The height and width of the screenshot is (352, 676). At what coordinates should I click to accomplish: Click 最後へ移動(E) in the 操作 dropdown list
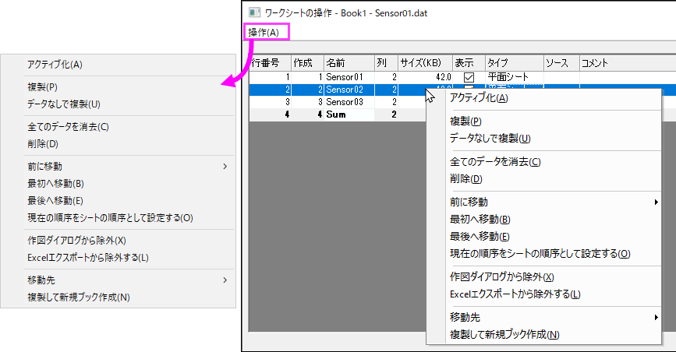click(x=55, y=201)
